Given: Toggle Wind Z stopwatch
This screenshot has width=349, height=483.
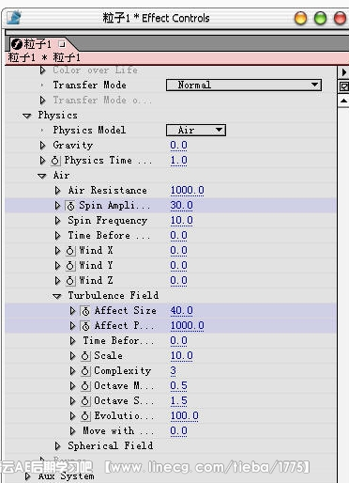Looking at the screenshot, I should pos(70,281).
